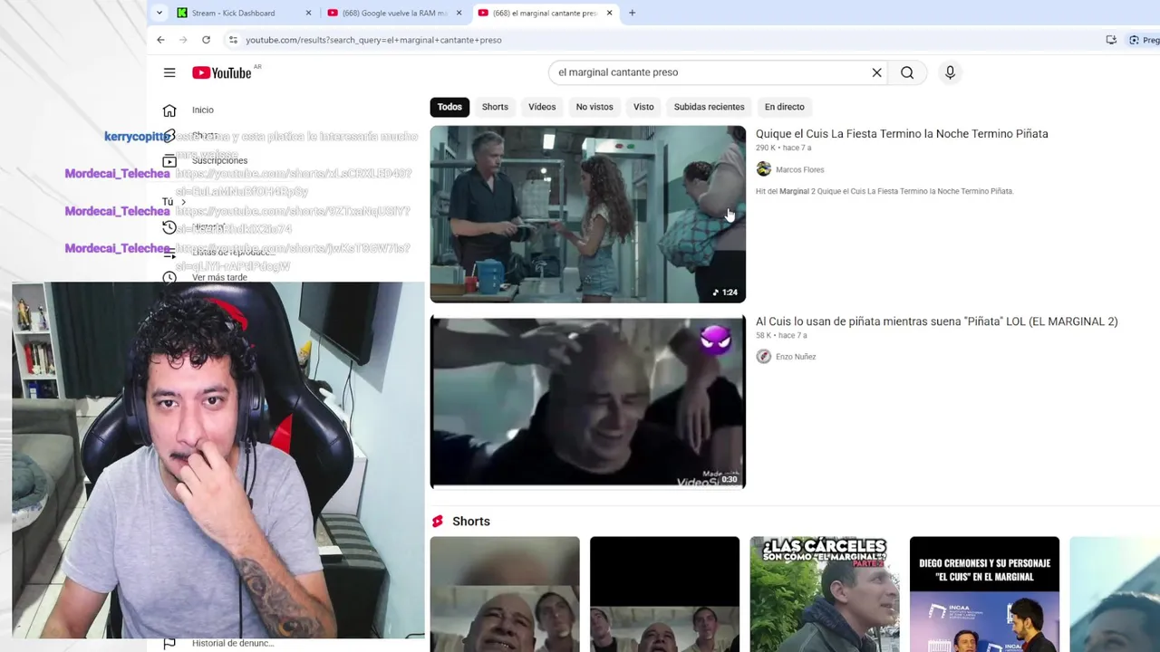Open the Marcos Flores channel avatar
Screen dimensions: 1160x652
pos(764,169)
